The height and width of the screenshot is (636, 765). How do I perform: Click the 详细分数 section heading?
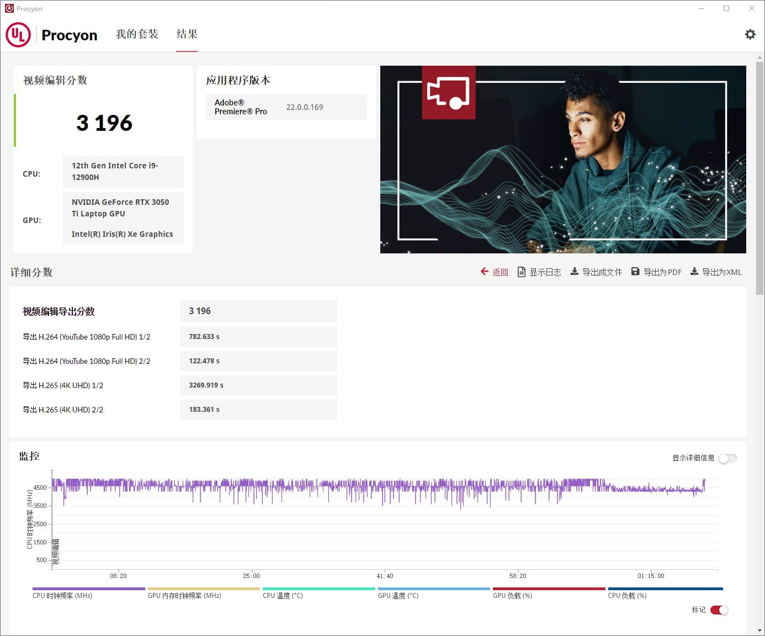click(31, 272)
